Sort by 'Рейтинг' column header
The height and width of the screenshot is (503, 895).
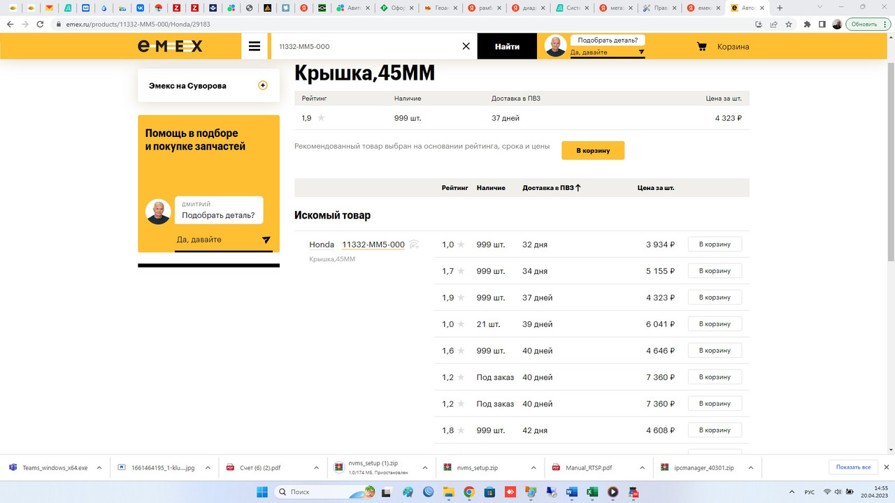(x=454, y=188)
